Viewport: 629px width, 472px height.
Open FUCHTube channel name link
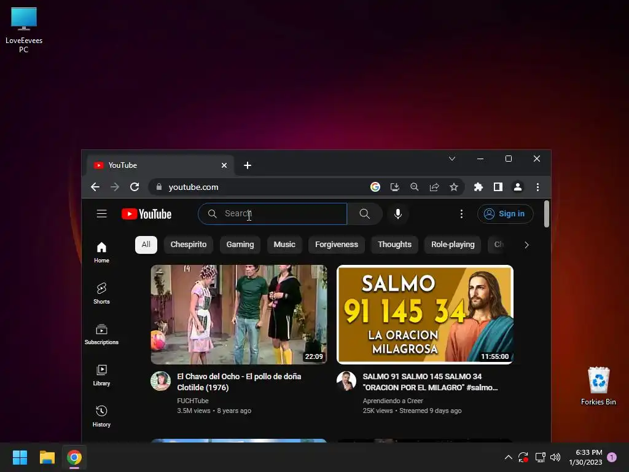click(x=193, y=401)
